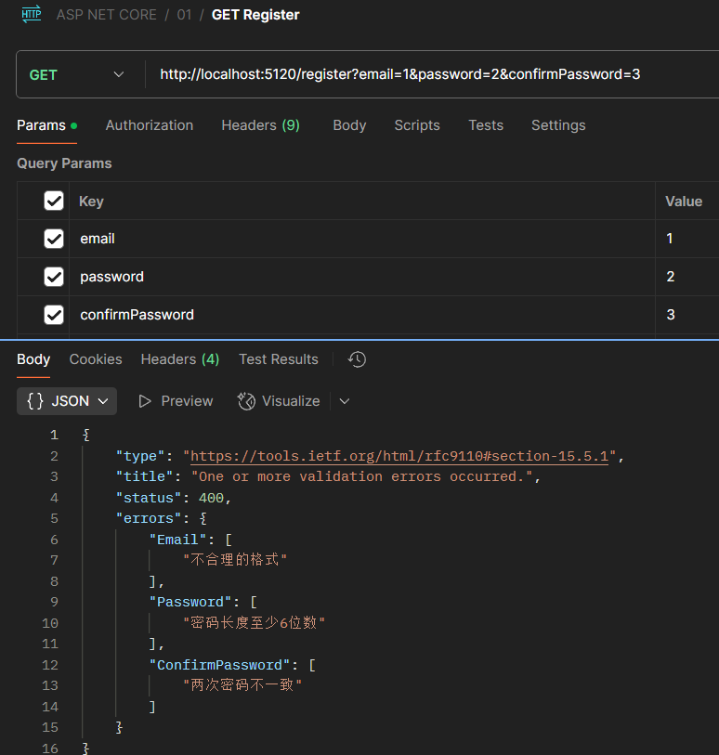Open the rfc9110 link in the response
The height and width of the screenshot is (755, 719).
coord(399,456)
